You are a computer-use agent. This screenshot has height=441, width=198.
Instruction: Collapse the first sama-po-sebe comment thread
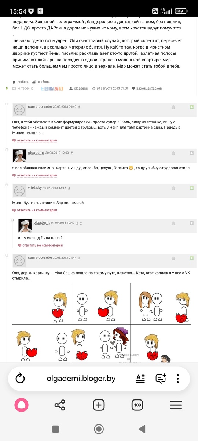(x=7, y=105)
